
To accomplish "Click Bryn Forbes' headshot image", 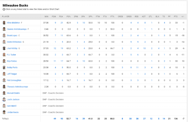I will click(4, 61).
